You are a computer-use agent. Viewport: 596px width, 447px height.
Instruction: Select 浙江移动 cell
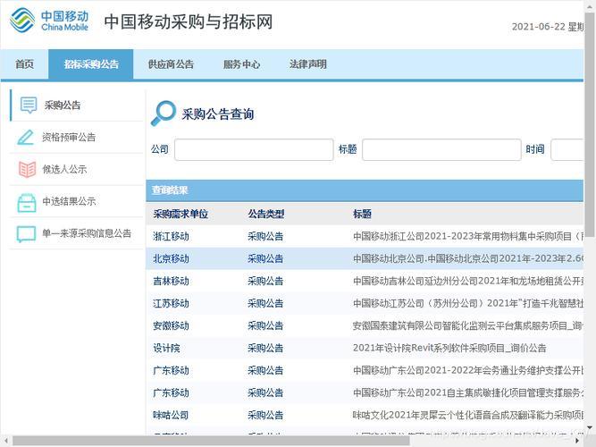(171, 236)
